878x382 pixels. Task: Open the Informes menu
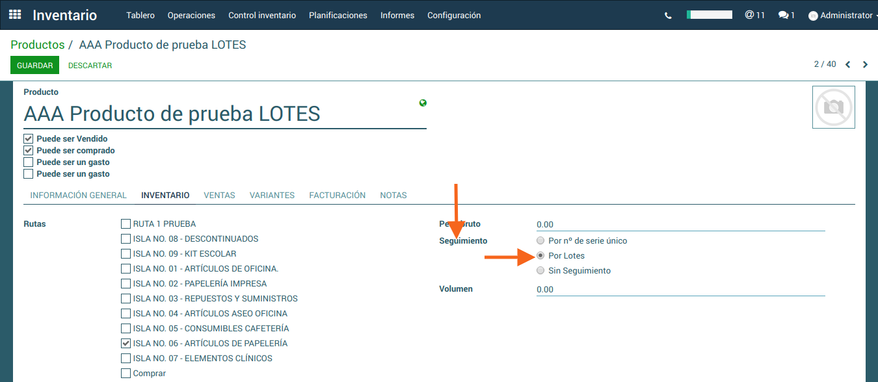[397, 16]
